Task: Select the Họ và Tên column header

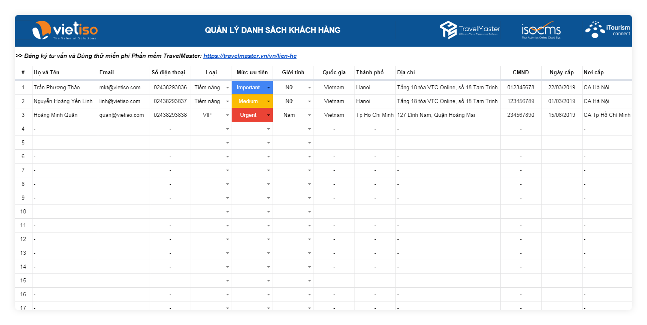Action: tap(65, 72)
